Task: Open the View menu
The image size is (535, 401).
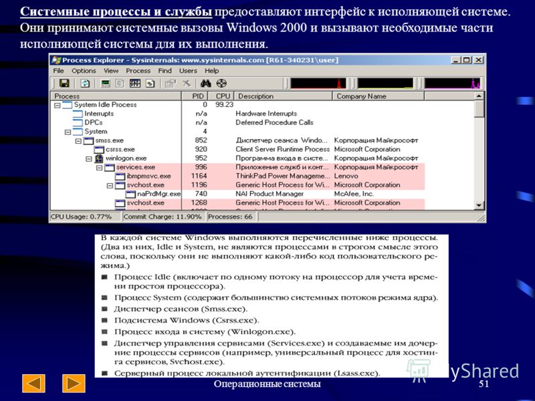Action: pyautogui.click(x=111, y=71)
